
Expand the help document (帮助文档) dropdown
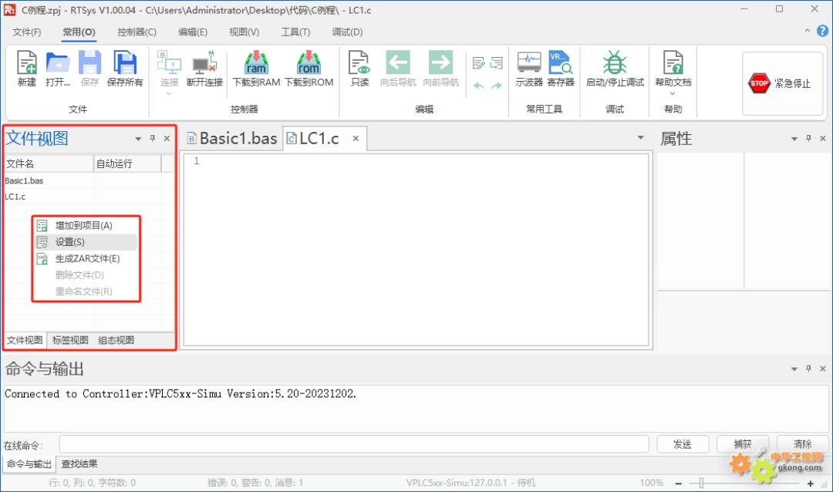(x=673, y=93)
